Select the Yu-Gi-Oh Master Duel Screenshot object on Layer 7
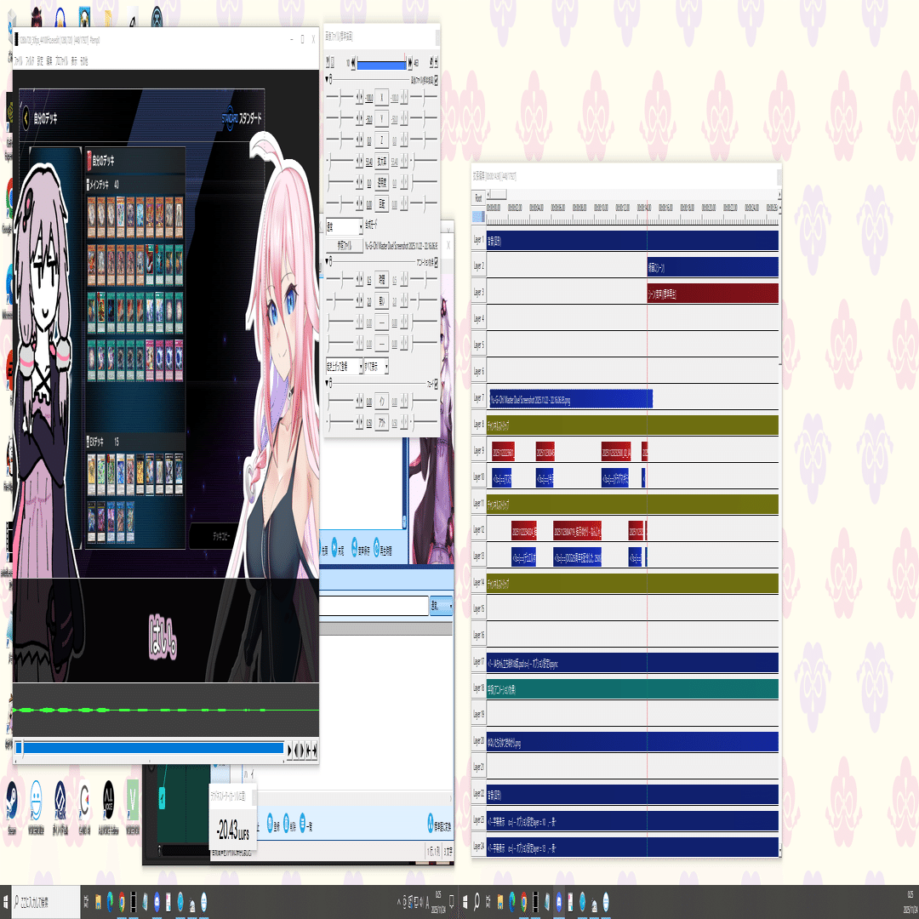 pos(571,399)
